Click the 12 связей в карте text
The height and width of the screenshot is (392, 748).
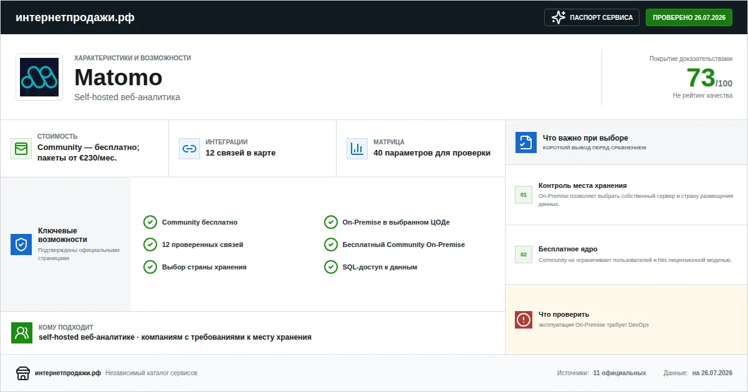241,153
